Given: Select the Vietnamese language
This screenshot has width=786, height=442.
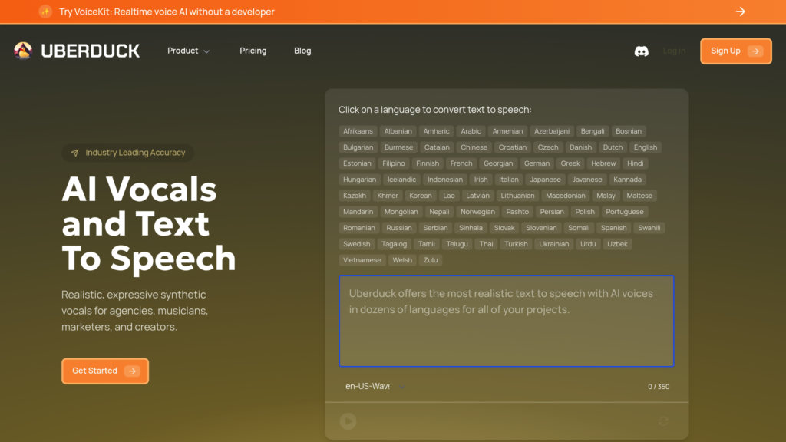Looking at the screenshot, I should pyautogui.click(x=362, y=259).
